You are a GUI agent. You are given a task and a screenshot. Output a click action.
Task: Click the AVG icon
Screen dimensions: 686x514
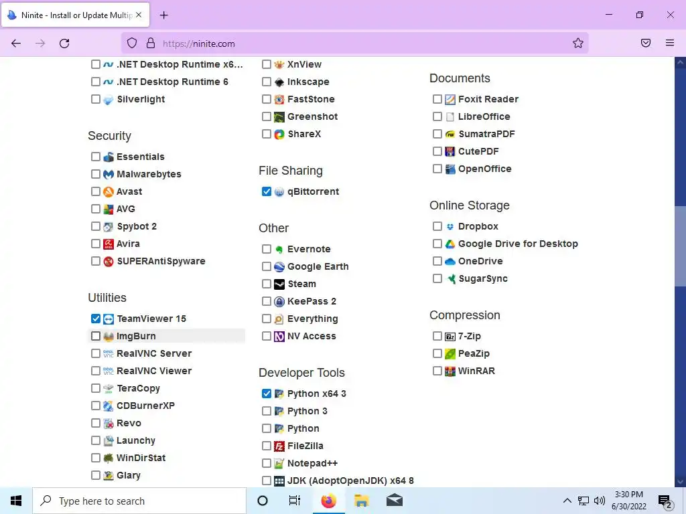[x=108, y=209]
